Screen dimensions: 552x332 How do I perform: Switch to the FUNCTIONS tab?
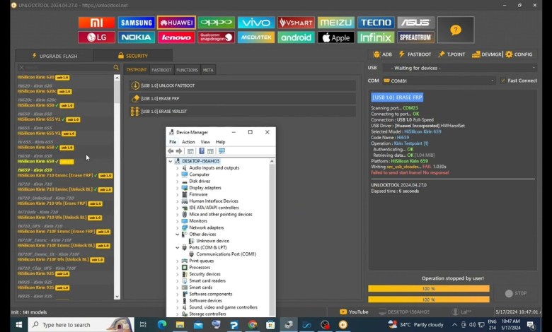[x=187, y=70]
